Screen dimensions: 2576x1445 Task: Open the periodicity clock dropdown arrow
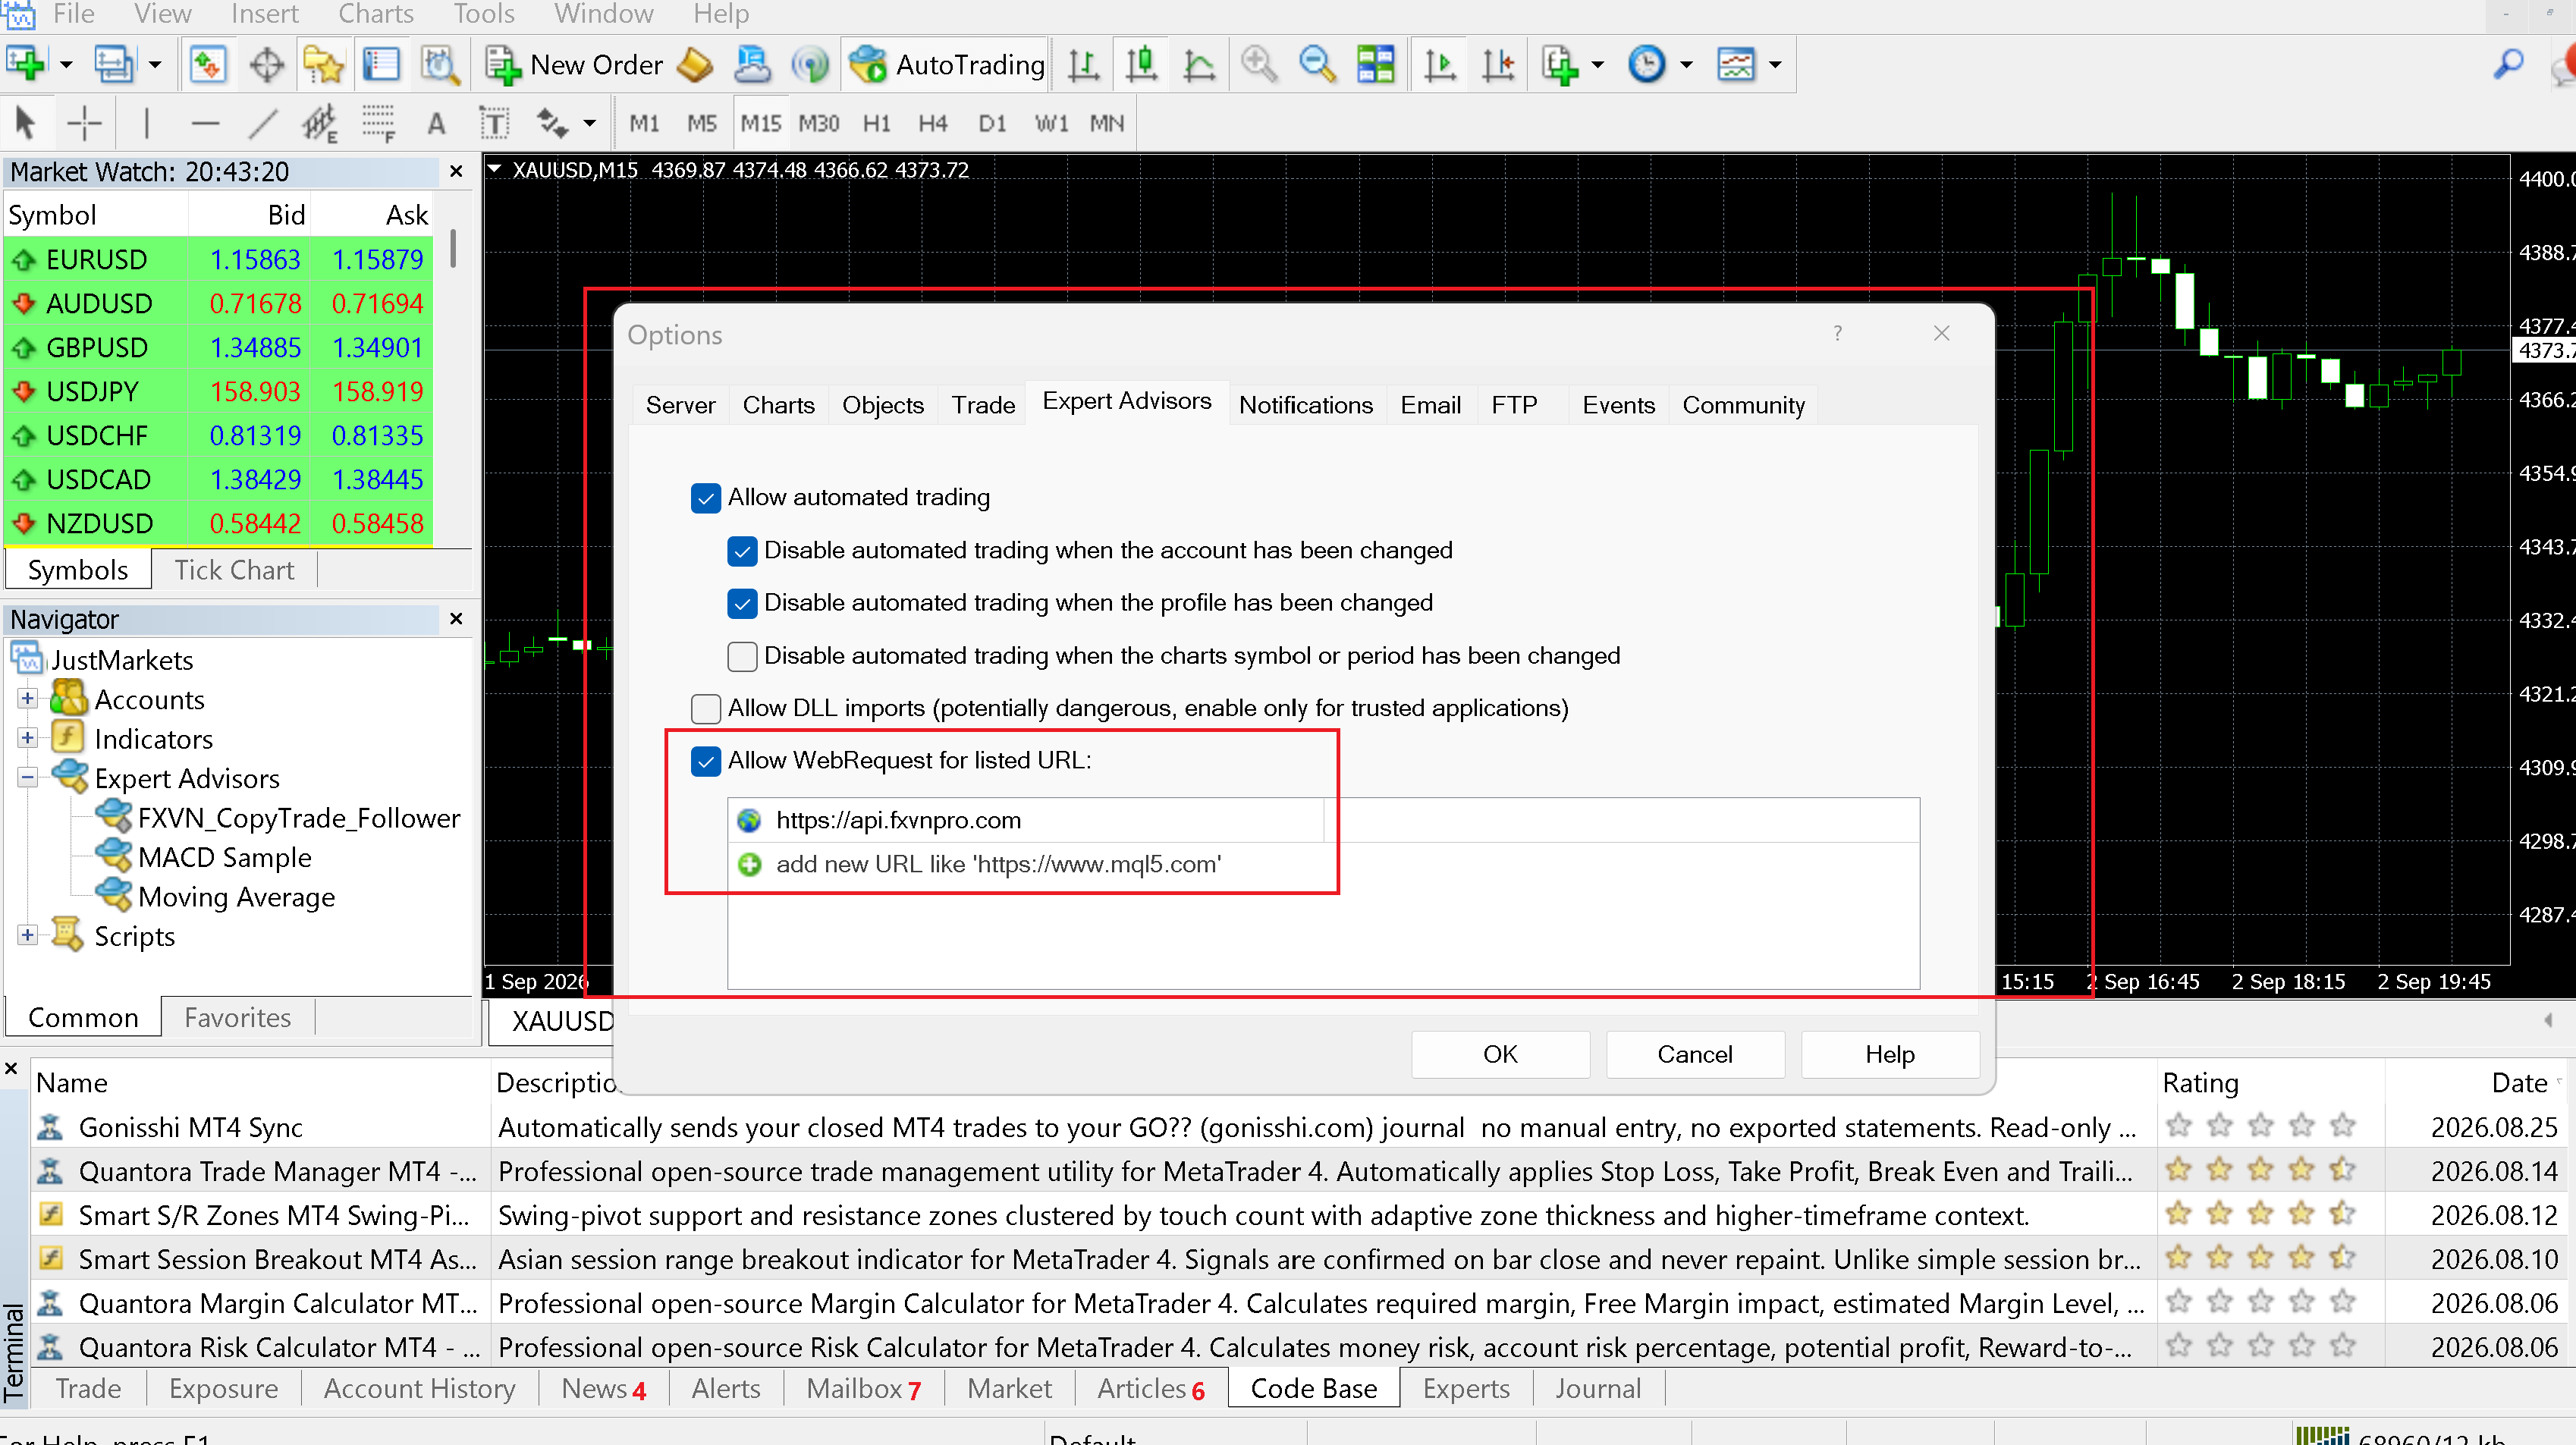(x=1686, y=65)
